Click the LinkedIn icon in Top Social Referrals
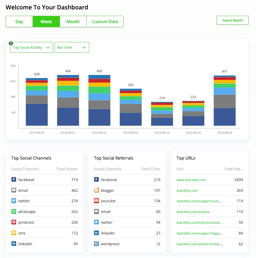256x258 pixels. 96,233
